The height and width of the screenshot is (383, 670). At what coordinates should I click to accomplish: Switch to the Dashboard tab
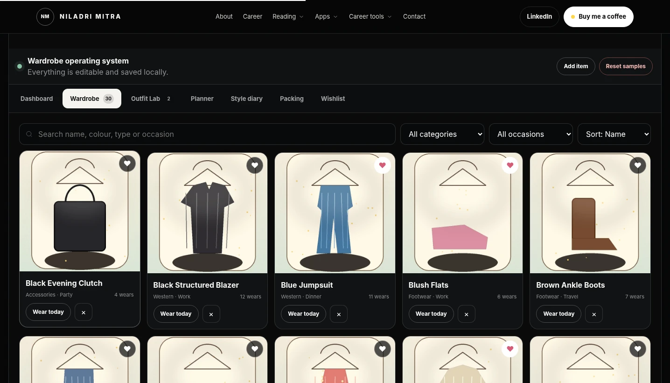(x=37, y=99)
